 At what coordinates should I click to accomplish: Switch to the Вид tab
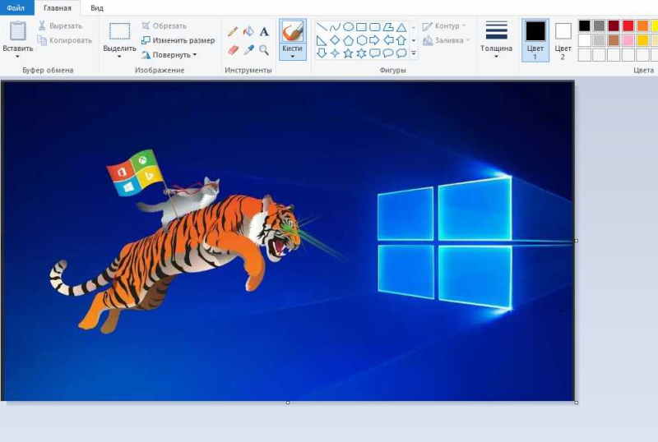tap(97, 8)
